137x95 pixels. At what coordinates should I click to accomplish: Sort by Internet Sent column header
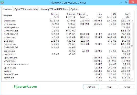[55, 16]
